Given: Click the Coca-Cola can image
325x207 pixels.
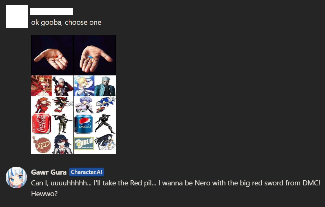Looking at the screenshot, I should tap(41, 124).
